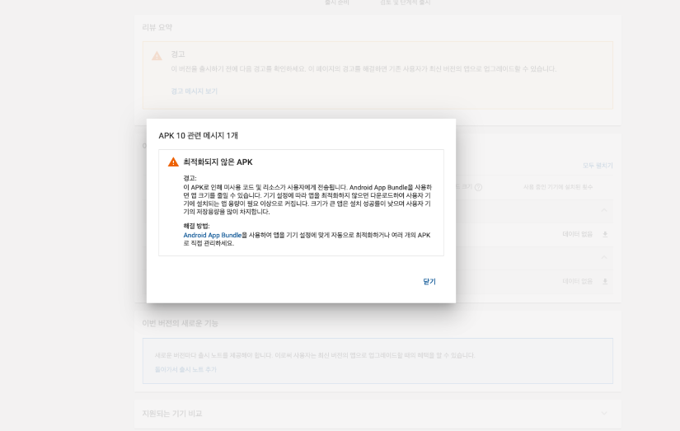
Task: Click the warning triangle icon next to 경고
Action: pyautogui.click(x=157, y=56)
